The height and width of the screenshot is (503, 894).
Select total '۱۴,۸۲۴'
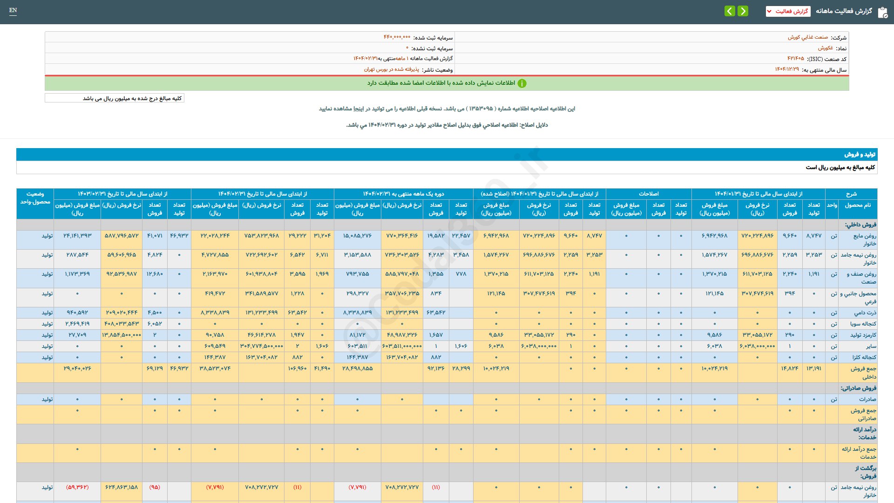tap(790, 368)
